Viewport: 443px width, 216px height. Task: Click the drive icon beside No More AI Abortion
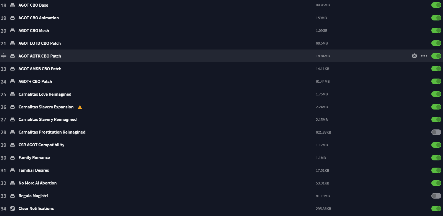(12, 183)
